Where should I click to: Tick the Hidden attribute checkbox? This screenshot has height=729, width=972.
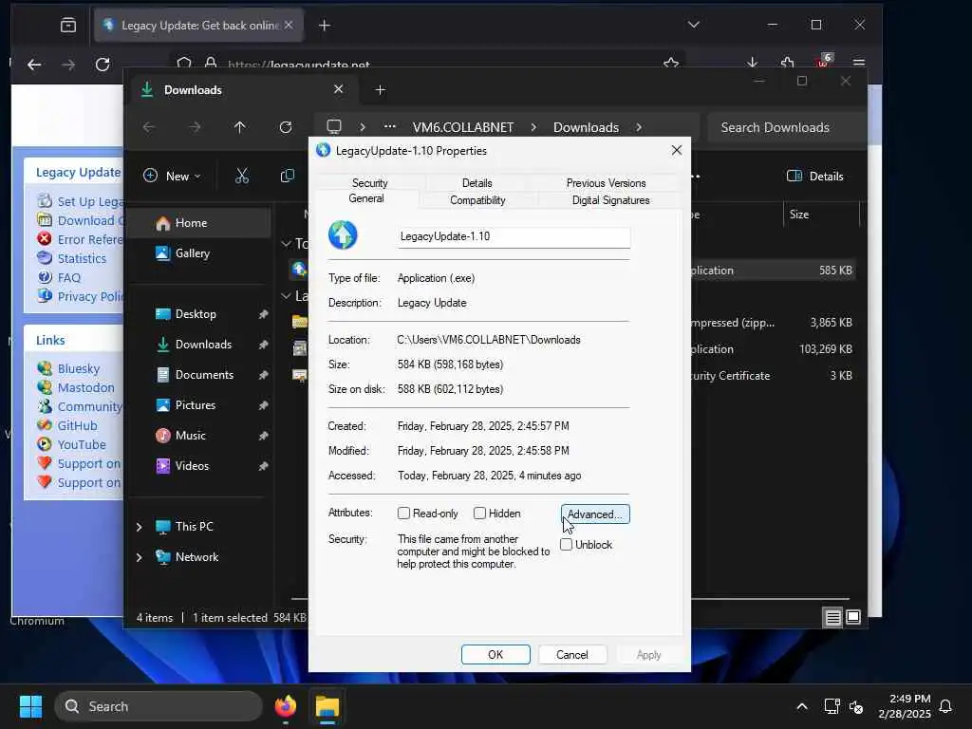pos(479,514)
